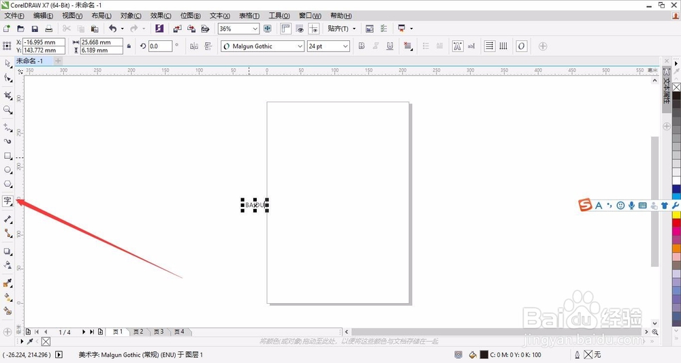Open the Corel search content icon

pyautogui.click(x=159, y=29)
